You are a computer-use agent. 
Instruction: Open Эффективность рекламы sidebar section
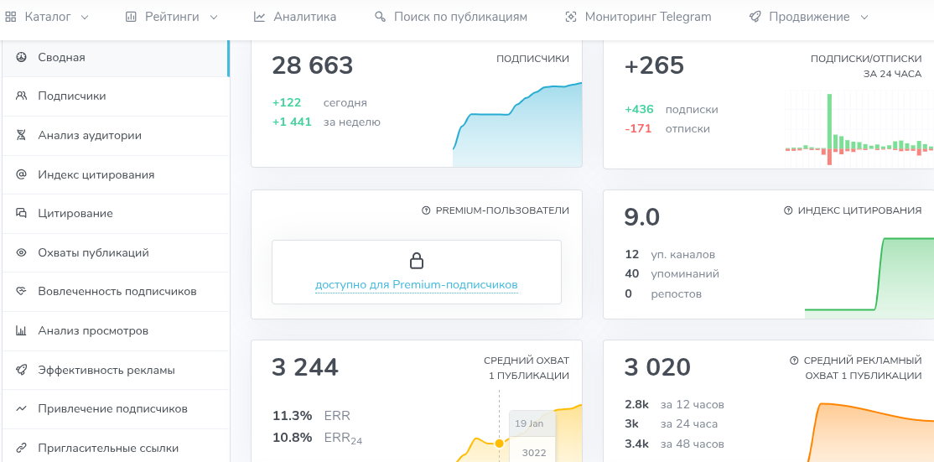(116, 370)
